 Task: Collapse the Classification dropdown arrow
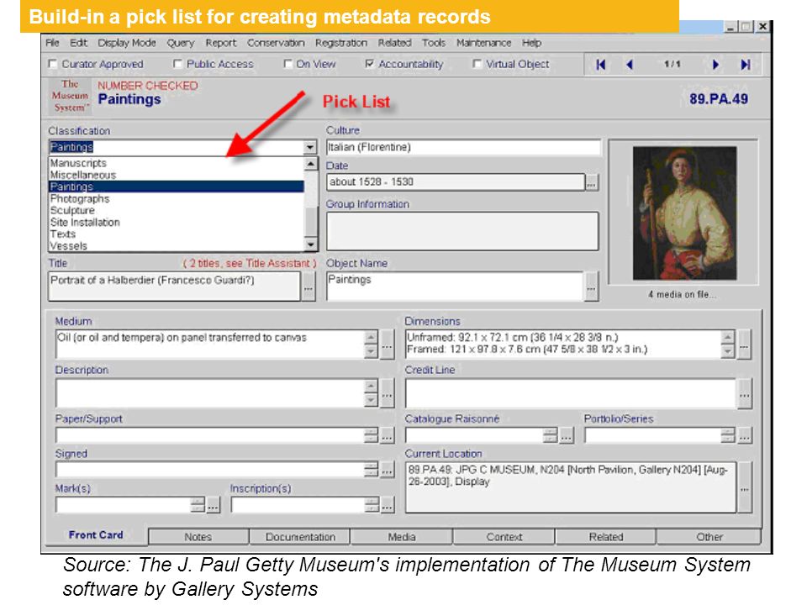pyautogui.click(x=309, y=148)
